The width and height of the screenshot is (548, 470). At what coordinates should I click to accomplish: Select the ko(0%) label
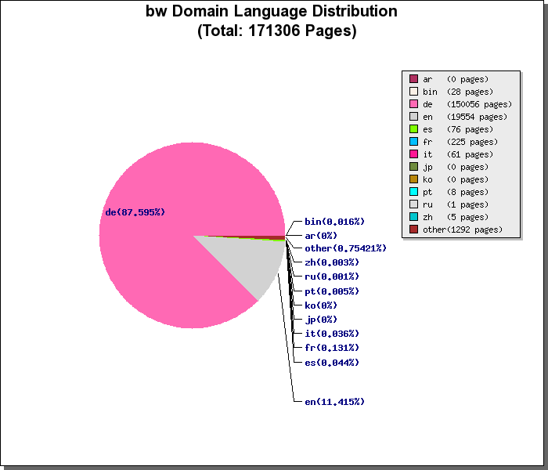coord(321,305)
